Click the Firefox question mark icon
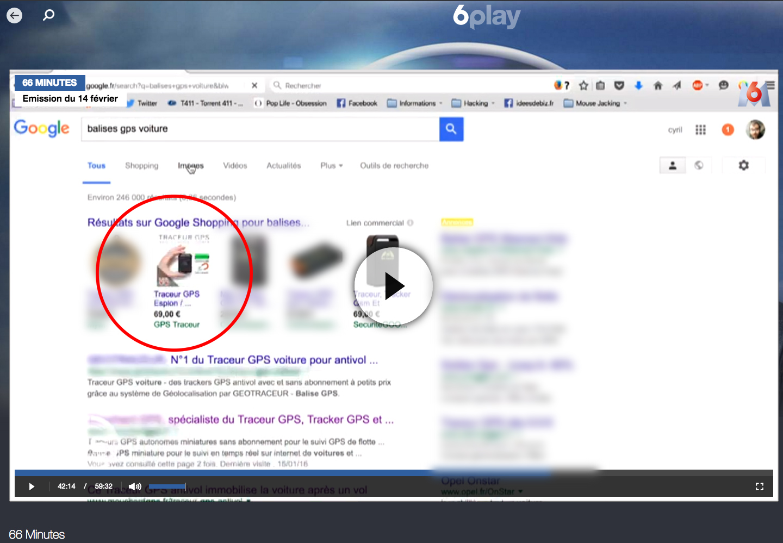The width and height of the screenshot is (783, 543). [x=562, y=85]
